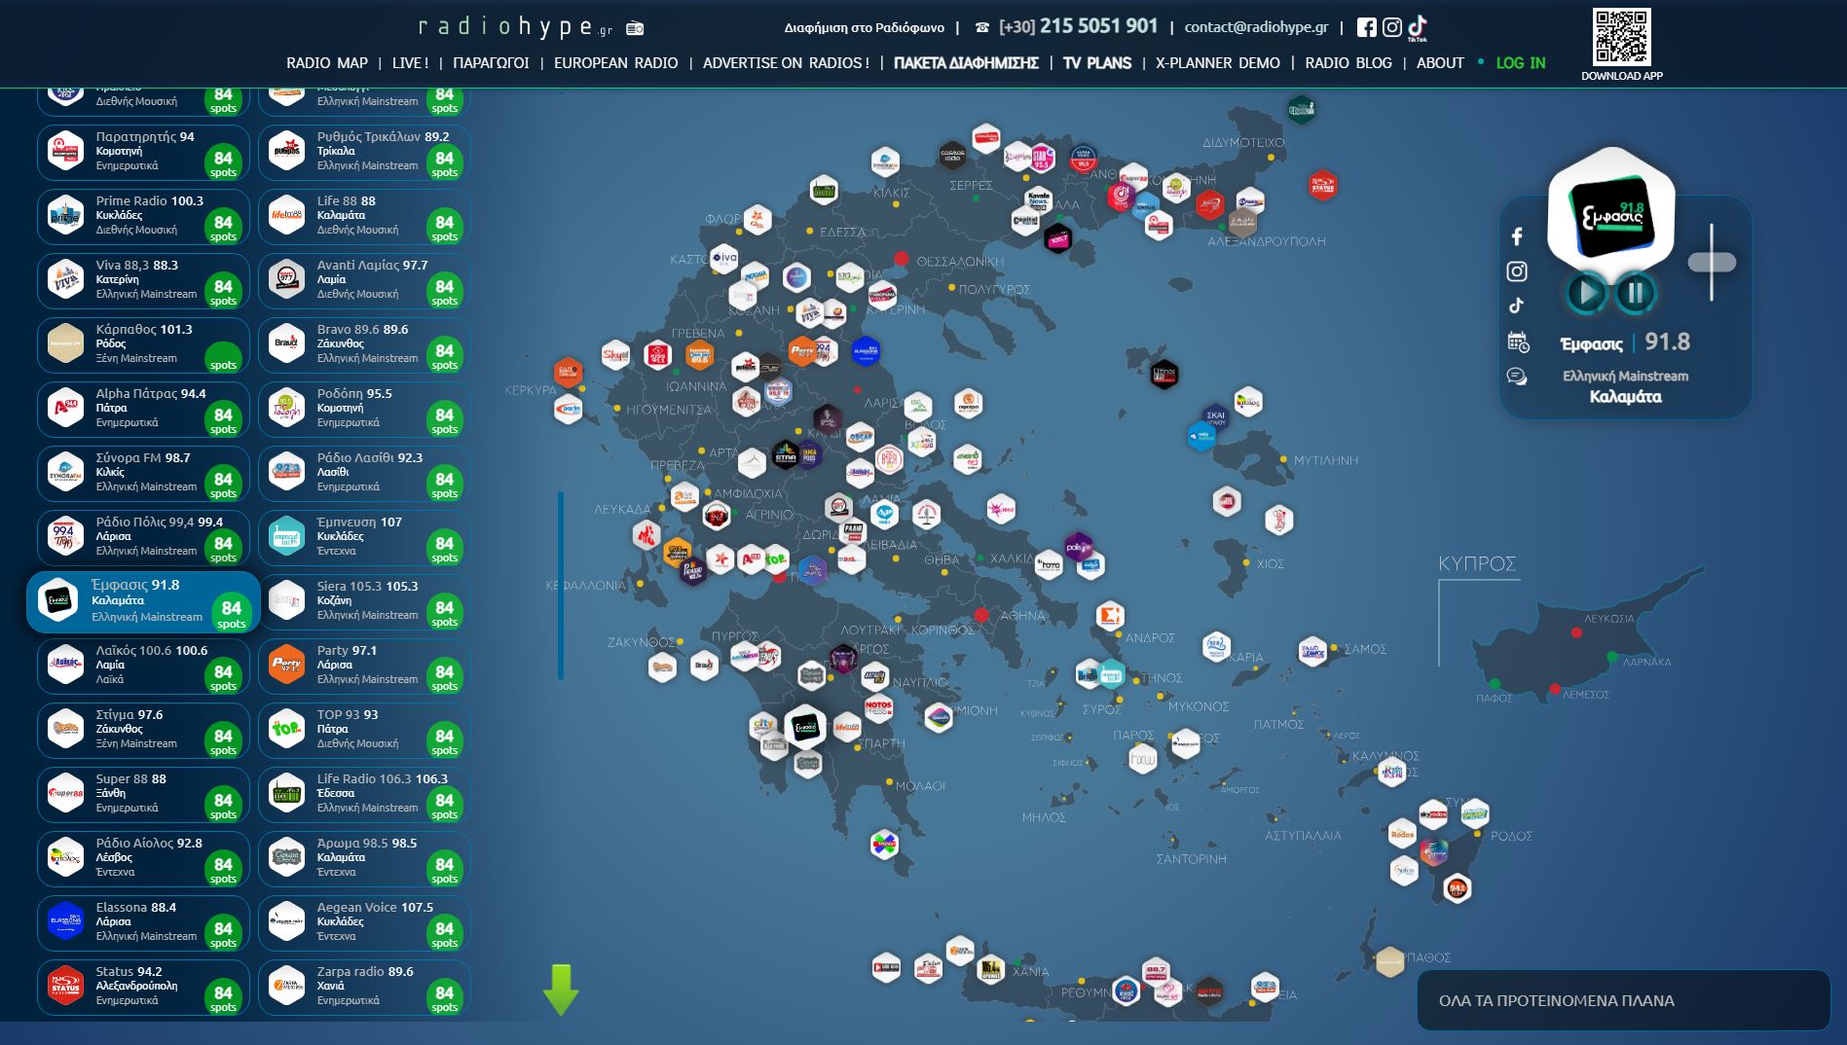Open the station's Instagram icon in player panel
This screenshot has height=1045, width=1847.
1516,271
